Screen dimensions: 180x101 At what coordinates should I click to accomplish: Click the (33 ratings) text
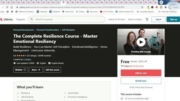click(x=32, y=56)
